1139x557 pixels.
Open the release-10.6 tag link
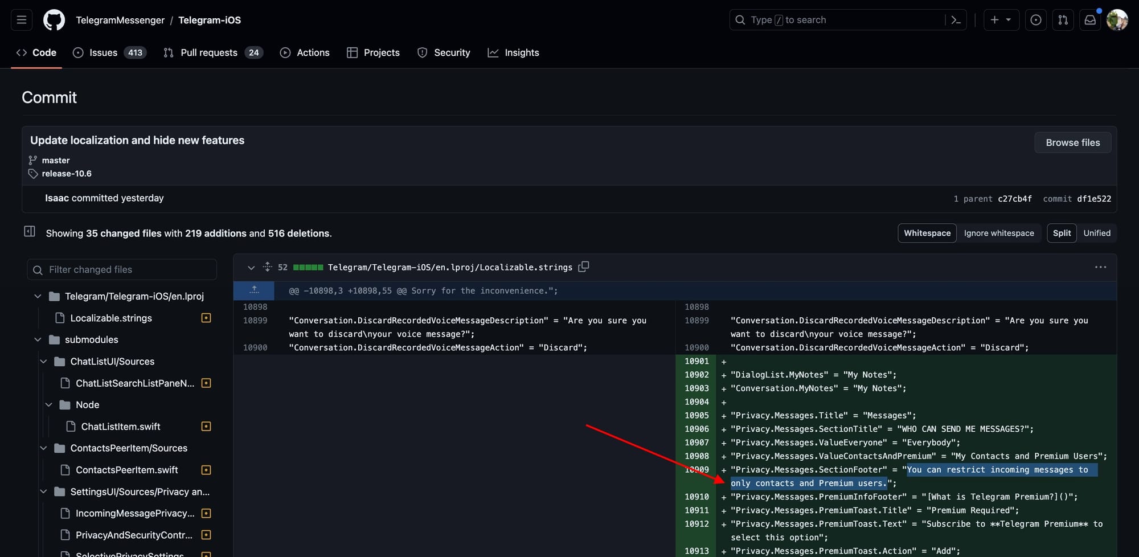click(67, 174)
